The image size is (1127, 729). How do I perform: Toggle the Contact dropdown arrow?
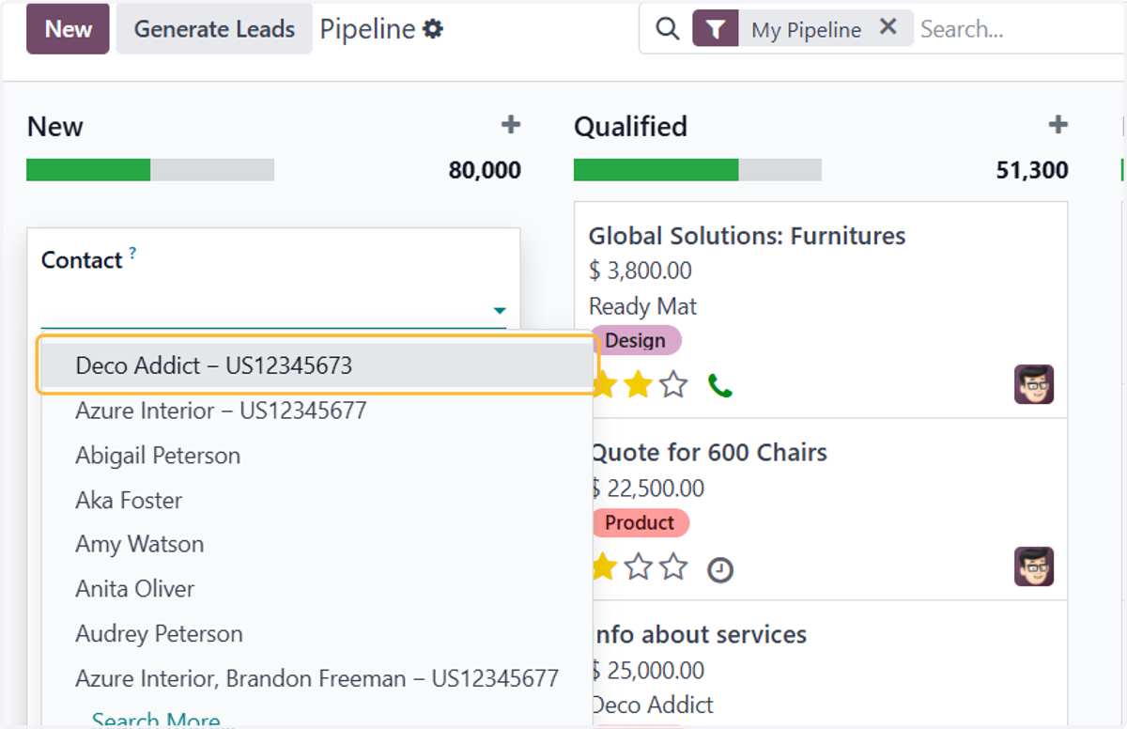pos(500,310)
